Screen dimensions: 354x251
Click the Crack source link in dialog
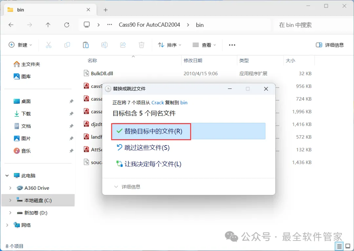pos(158,103)
